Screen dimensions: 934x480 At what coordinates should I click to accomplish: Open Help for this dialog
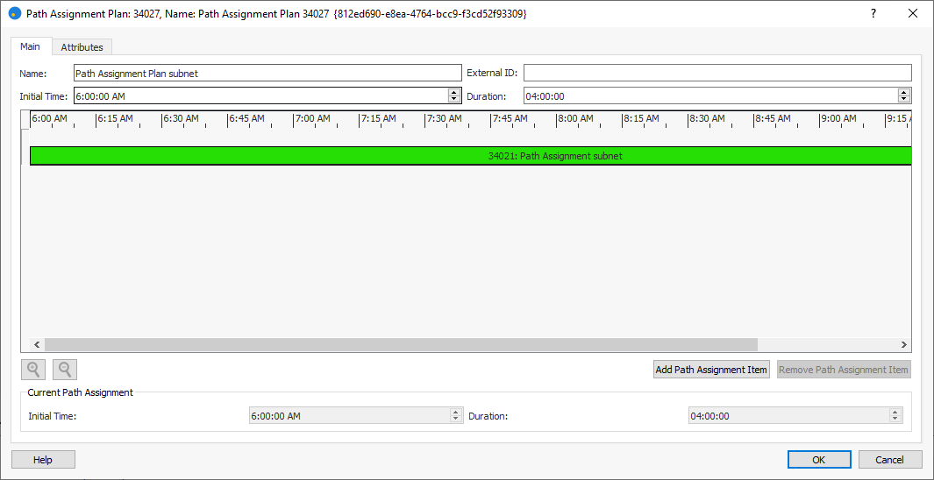click(43, 460)
